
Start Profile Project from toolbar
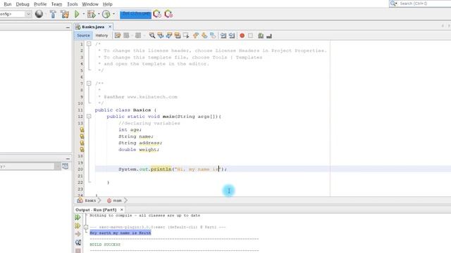[x=106, y=14]
